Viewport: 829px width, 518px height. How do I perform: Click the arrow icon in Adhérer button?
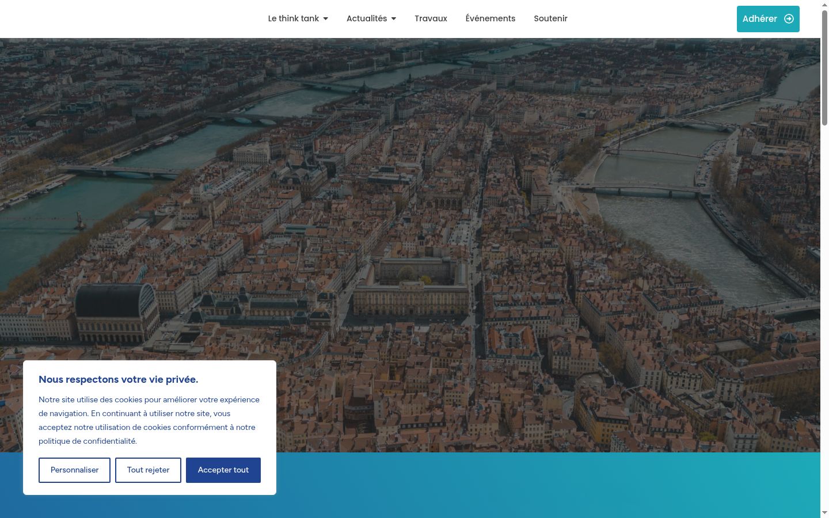point(789,19)
